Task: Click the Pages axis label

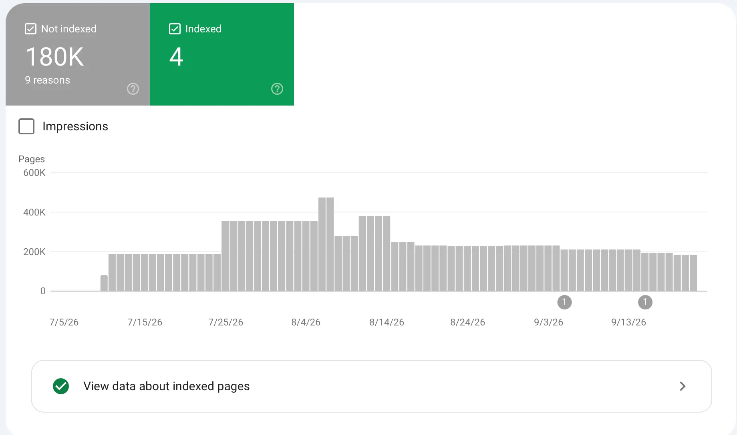Action: pyautogui.click(x=32, y=159)
